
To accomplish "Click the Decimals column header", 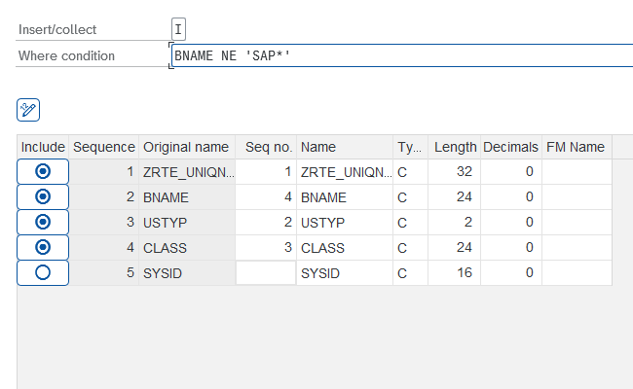I will click(x=510, y=147).
